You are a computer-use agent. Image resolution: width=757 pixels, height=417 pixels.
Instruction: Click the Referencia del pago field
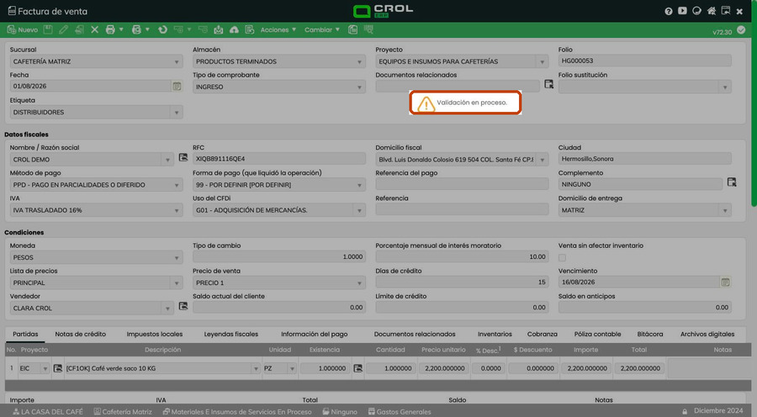point(462,184)
